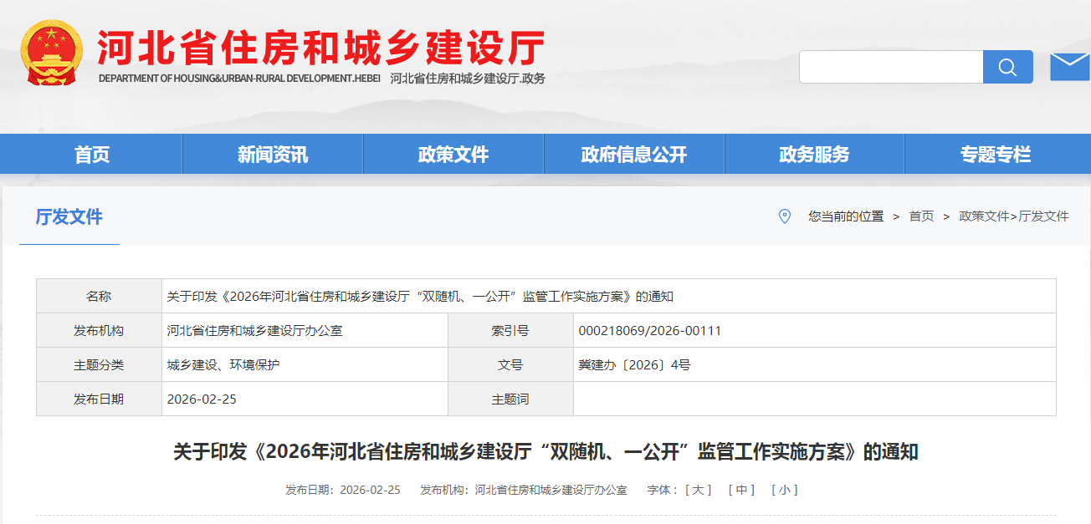Image resolution: width=1091 pixels, height=524 pixels.
Task: Select 政策文件 in the navigation bar
Action: coord(453,155)
